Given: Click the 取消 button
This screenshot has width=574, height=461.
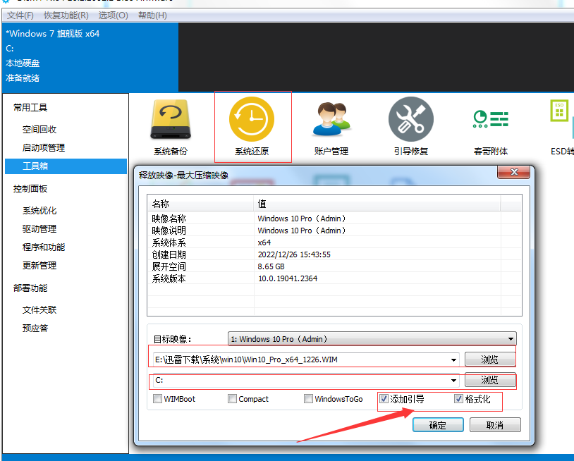Looking at the screenshot, I should (495, 425).
